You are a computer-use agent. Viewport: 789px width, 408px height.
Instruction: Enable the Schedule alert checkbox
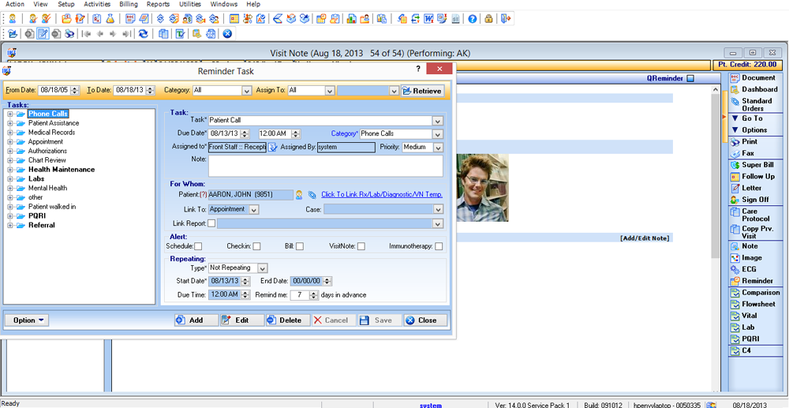(198, 246)
